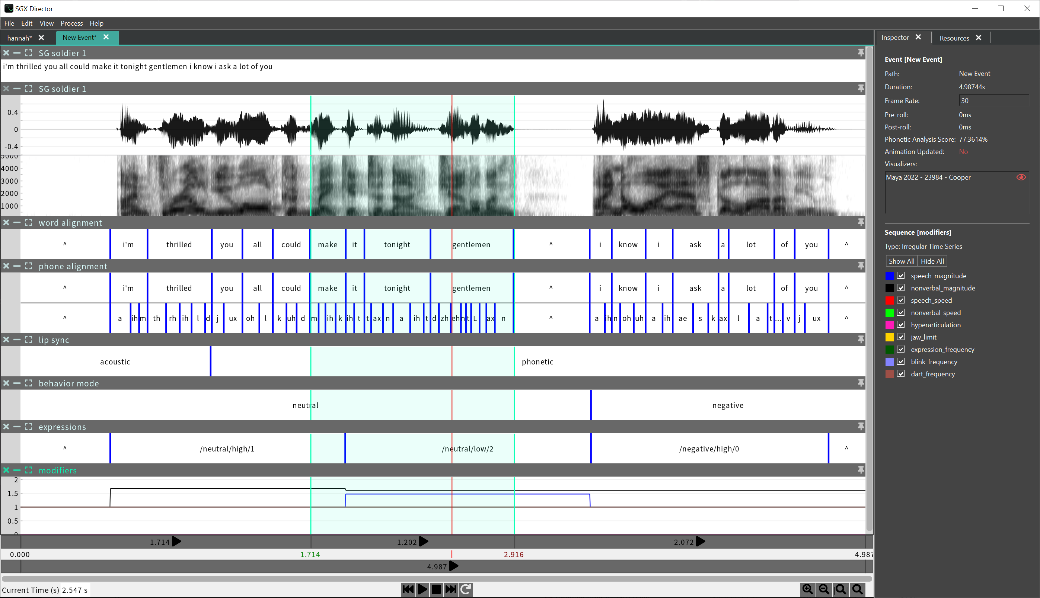Close the phone alignment track
Image resolution: width=1040 pixels, height=598 pixels.
tap(6, 266)
